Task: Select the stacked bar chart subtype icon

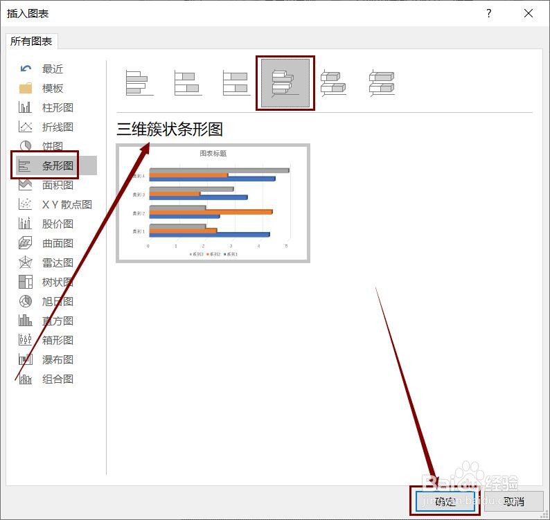Action: point(188,83)
